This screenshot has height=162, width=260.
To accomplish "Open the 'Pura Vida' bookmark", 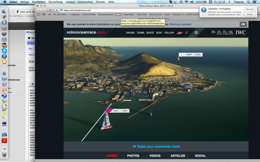I will (142, 15).
